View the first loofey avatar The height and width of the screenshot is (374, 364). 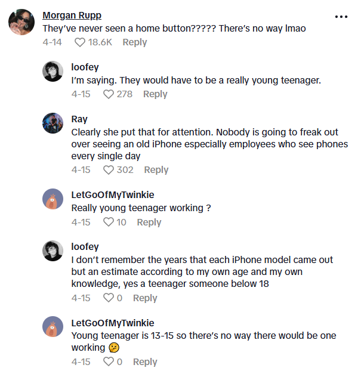53,71
